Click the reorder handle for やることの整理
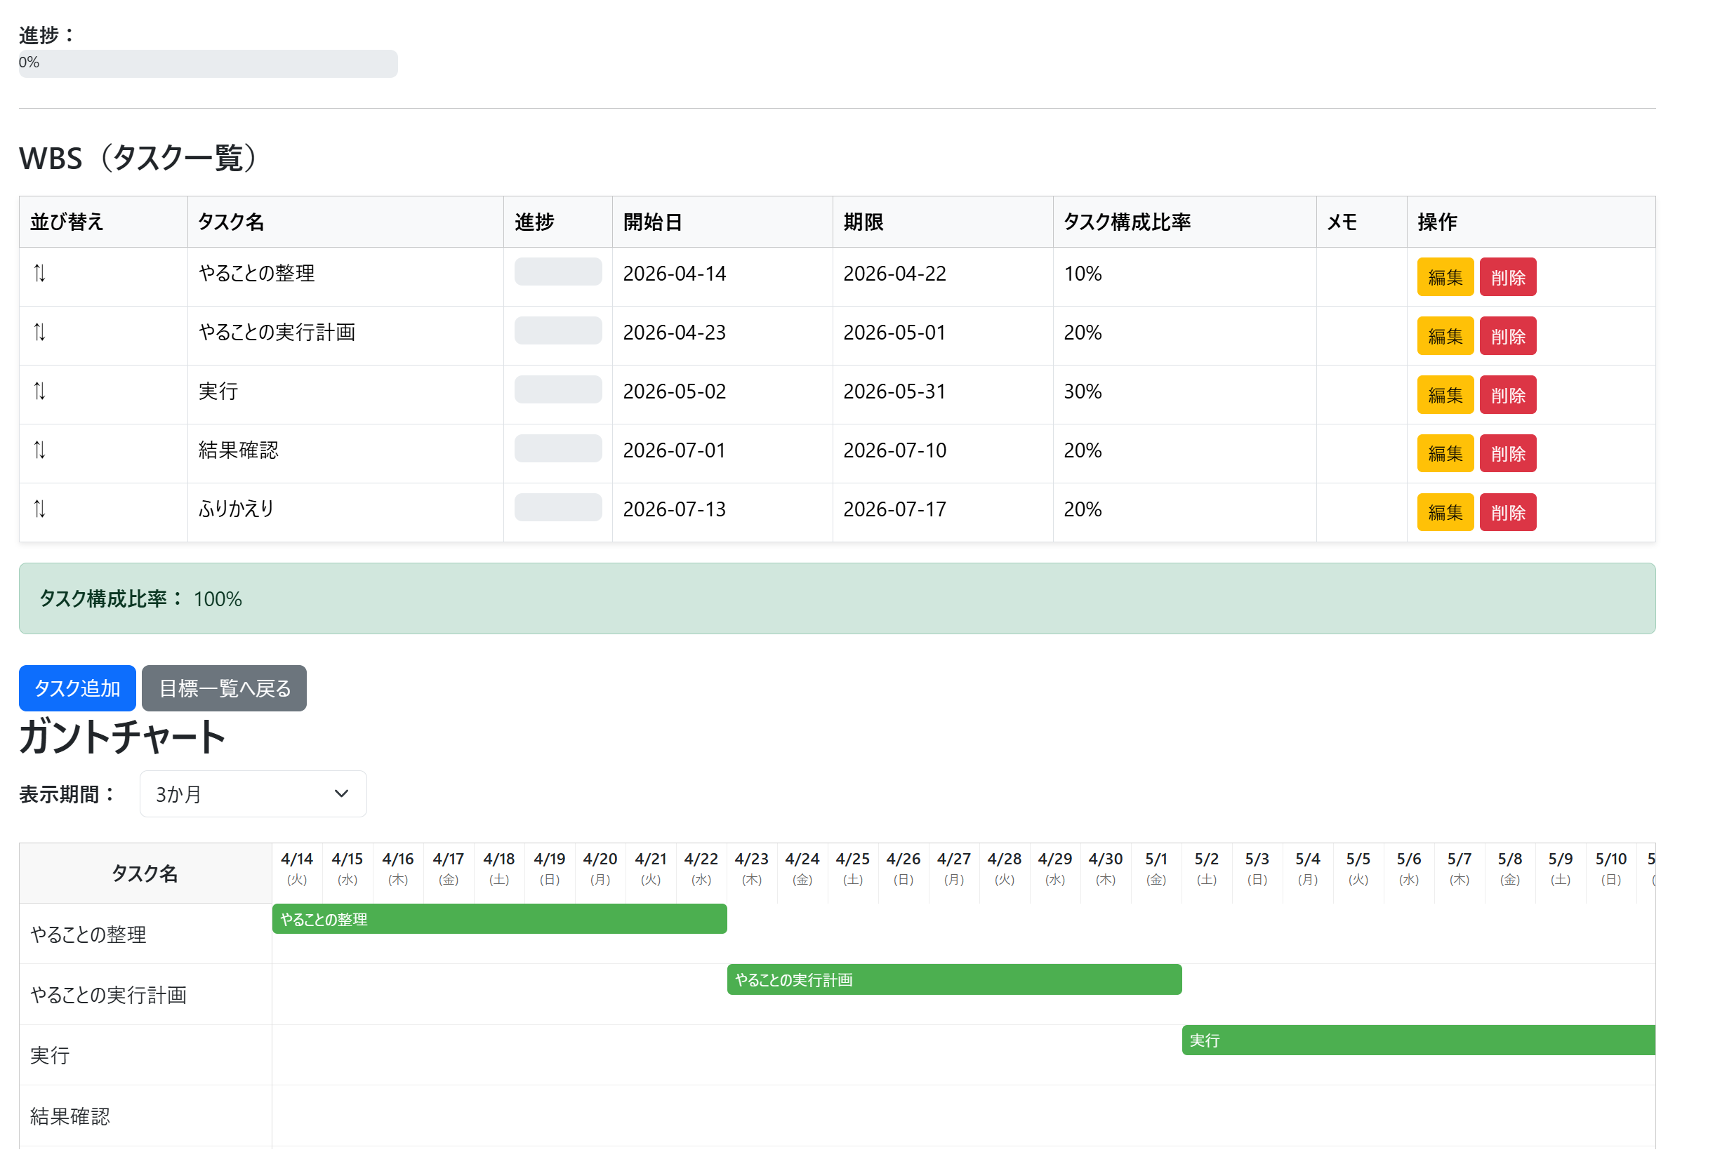1734x1152 pixels. [40, 274]
